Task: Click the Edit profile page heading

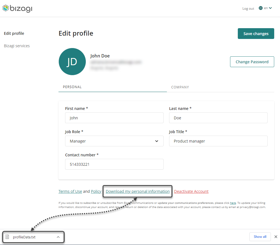Action: 76,33
